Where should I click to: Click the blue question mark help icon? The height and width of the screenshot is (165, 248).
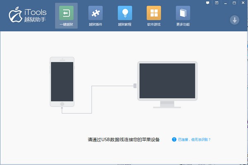pos(174,139)
